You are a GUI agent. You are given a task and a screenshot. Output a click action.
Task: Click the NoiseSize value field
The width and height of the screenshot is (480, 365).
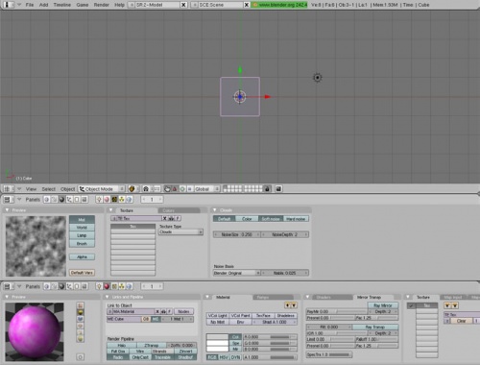(236, 234)
